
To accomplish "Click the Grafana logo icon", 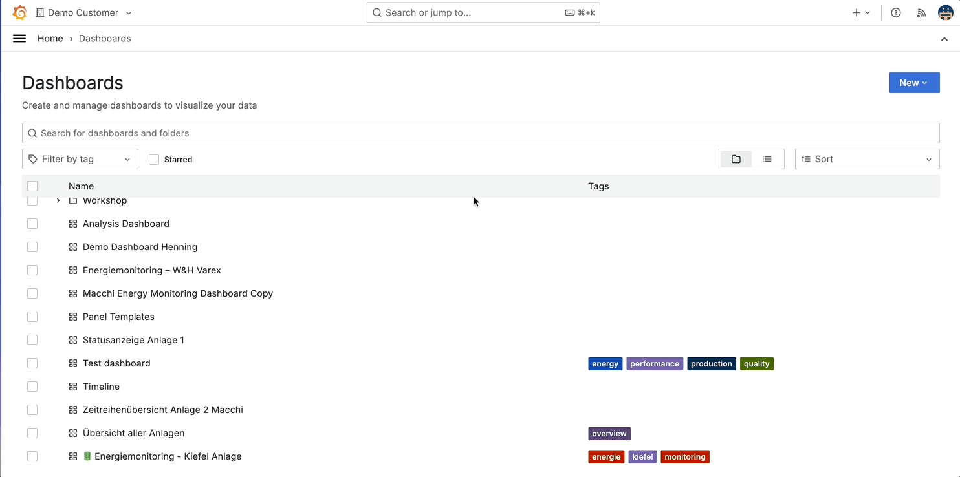I will [x=19, y=12].
